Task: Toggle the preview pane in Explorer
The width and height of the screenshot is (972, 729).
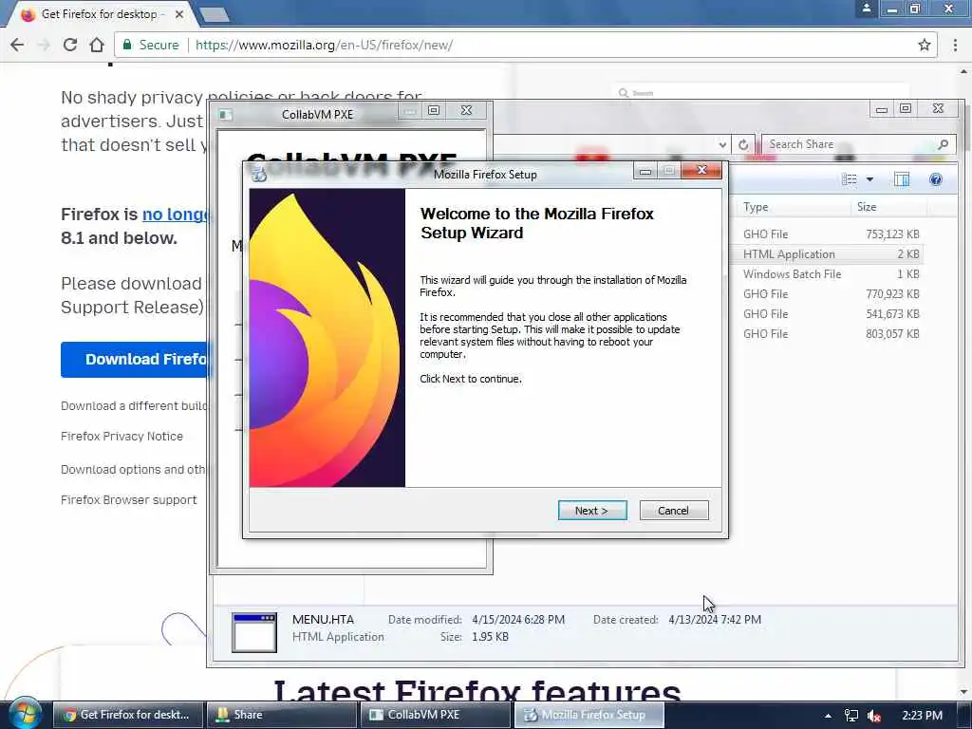Action: pyautogui.click(x=902, y=179)
